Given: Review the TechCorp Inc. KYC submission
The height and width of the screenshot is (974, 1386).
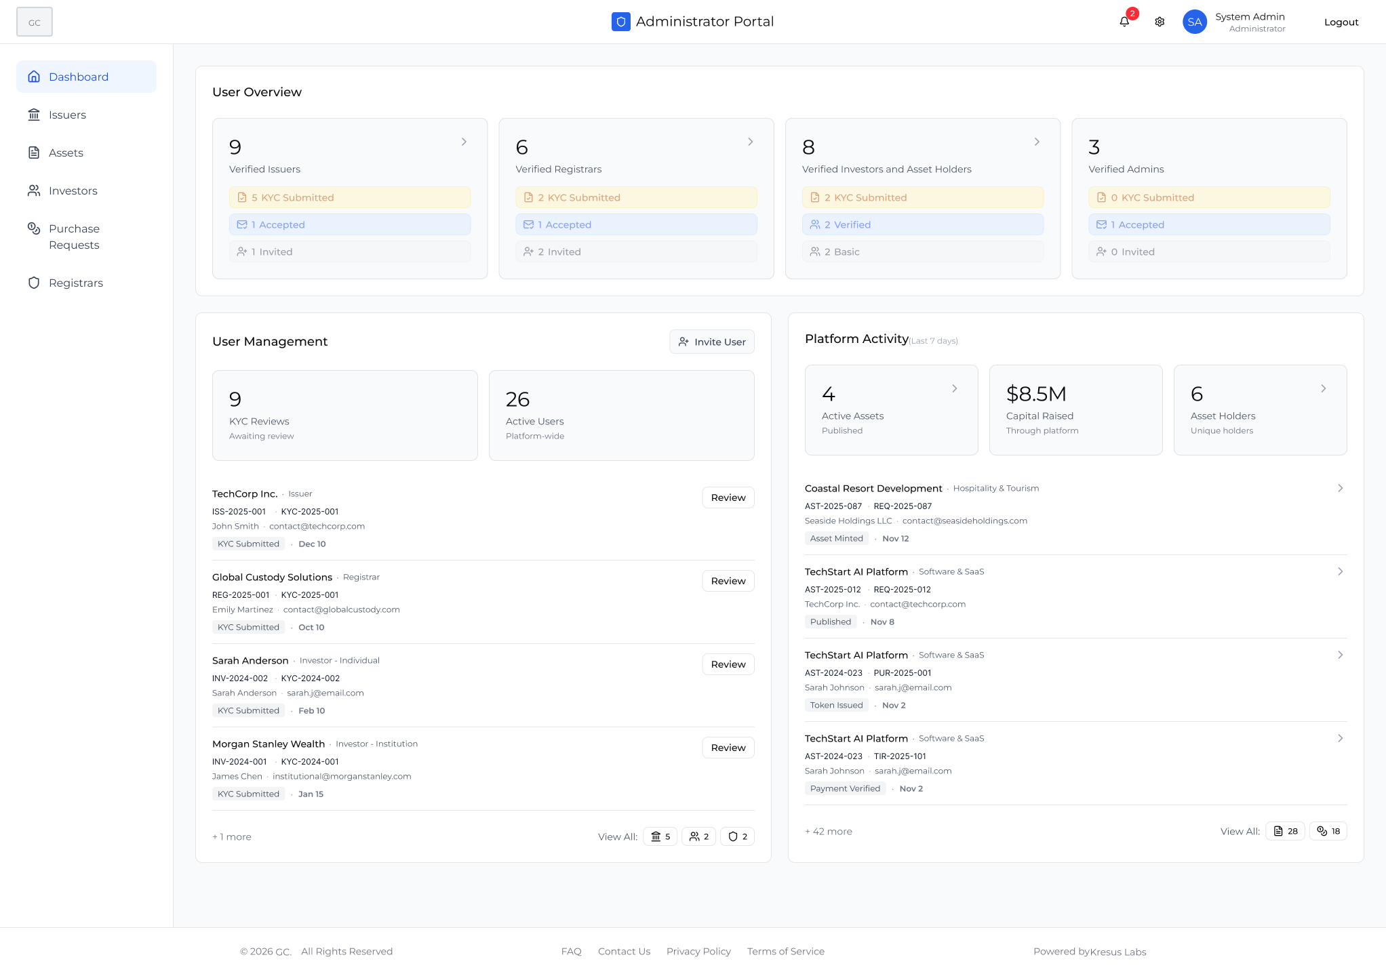Looking at the screenshot, I should click(728, 497).
